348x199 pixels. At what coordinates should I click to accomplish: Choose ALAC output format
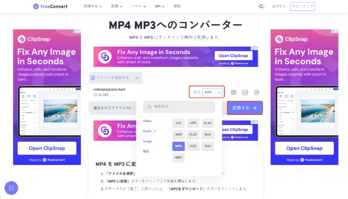pos(208,123)
